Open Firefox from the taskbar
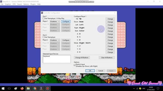The height and width of the screenshot is (91, 163). (x=22, y=88)
